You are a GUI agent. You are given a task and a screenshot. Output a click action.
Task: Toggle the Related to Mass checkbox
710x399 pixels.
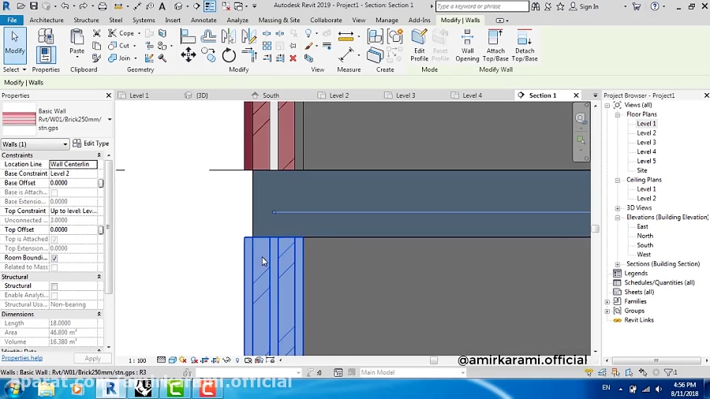click(54, 267)
